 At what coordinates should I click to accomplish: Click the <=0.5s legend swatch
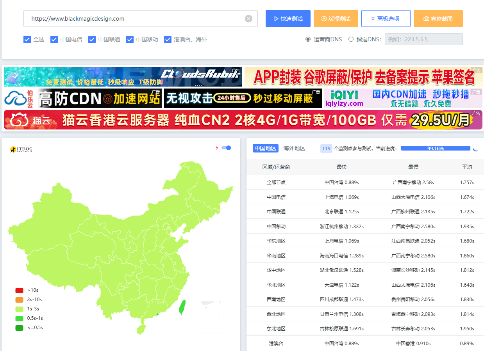coord(20,328)
